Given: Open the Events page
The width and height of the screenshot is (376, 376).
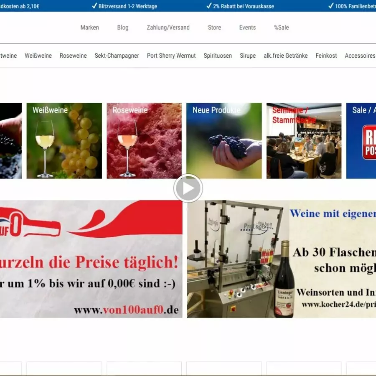Looking at the screenshot, I should pyautogui.click(x=247, y=28).
